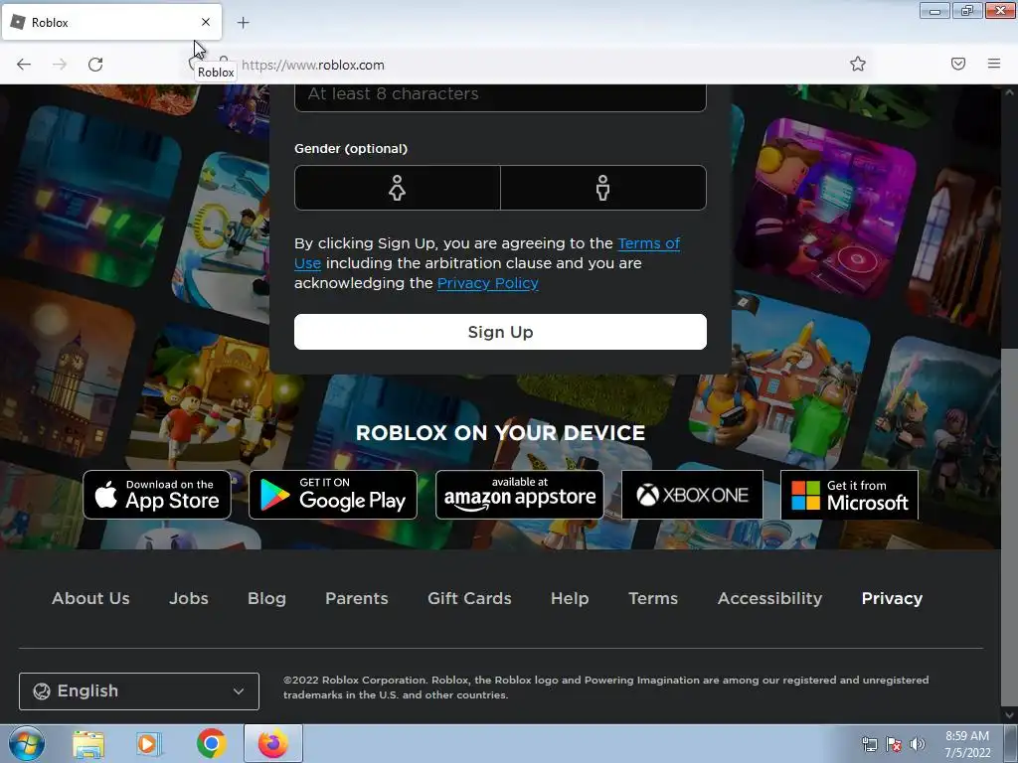Select the Roblox browser tab
Screen dimensions: 1018x763
point(111,22)
